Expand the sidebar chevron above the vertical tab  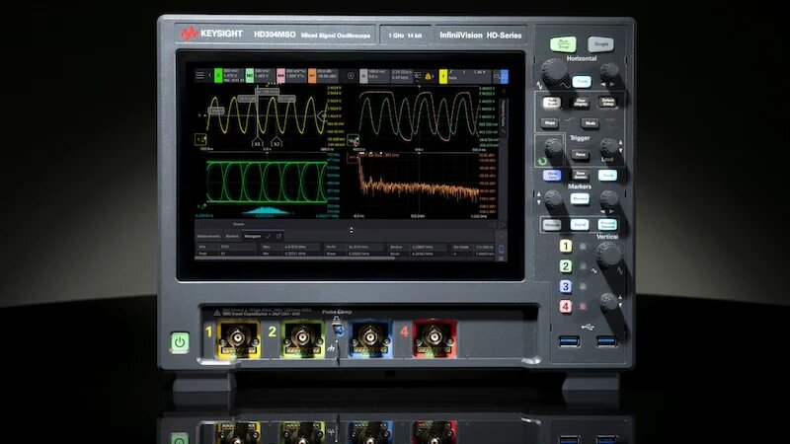click(x=504, y=92)
